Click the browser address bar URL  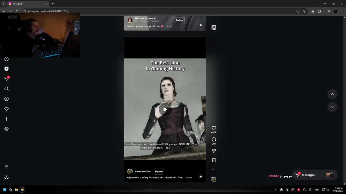coord(48,11)
